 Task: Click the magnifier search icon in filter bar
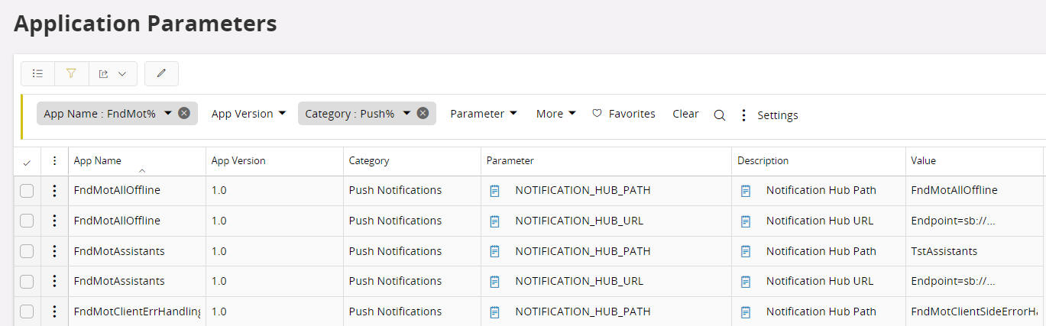click(719, 115)
